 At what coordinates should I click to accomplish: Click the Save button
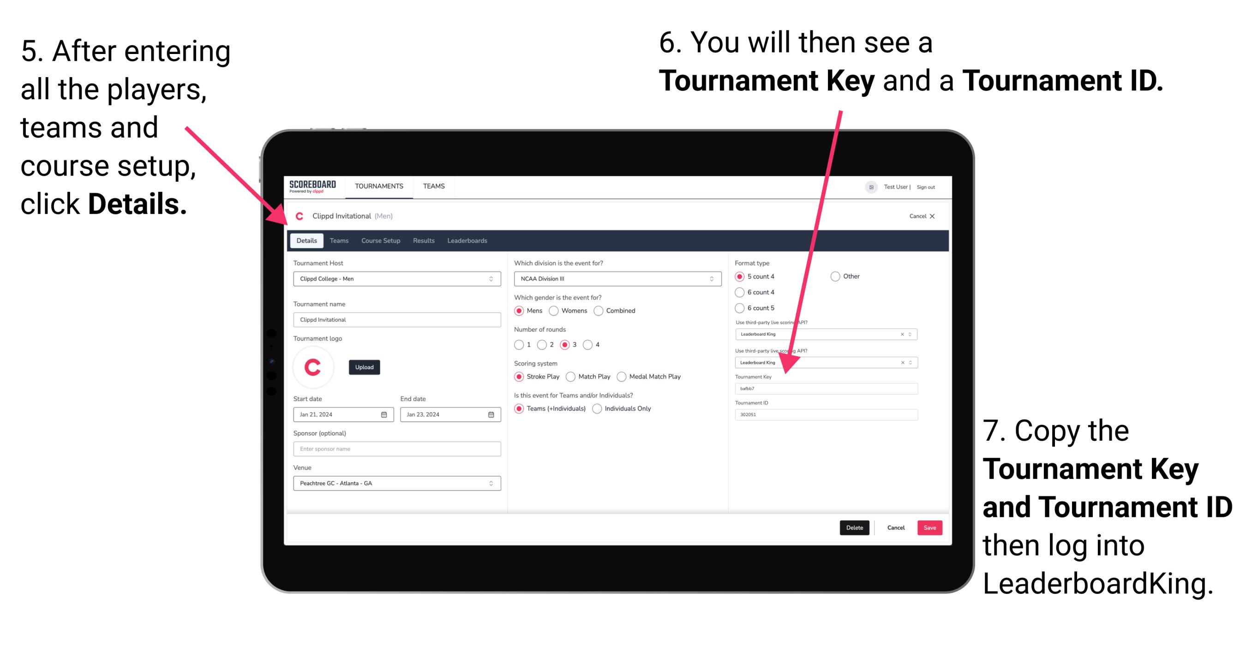[x=931, y=527]
